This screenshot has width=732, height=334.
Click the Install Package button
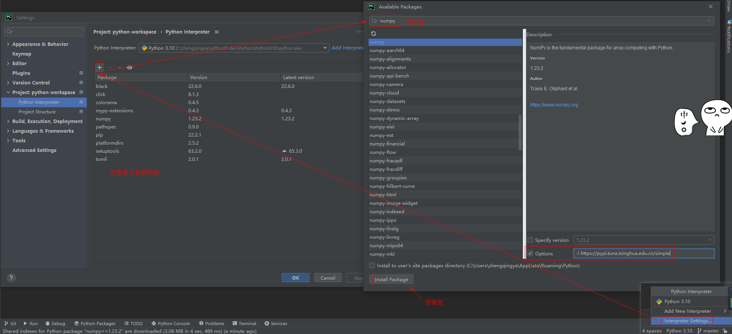391,279
